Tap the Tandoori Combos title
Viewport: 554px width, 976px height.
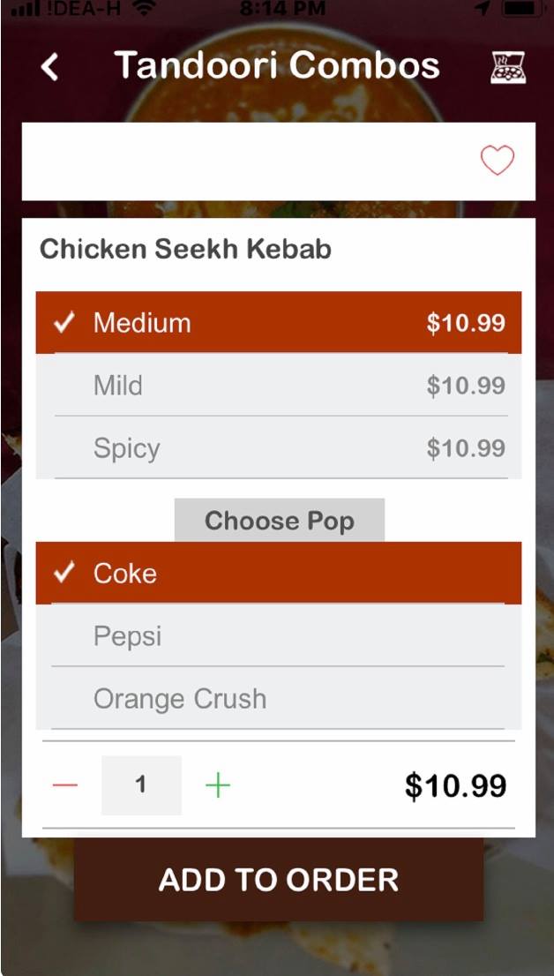click(x=277, y=65)
